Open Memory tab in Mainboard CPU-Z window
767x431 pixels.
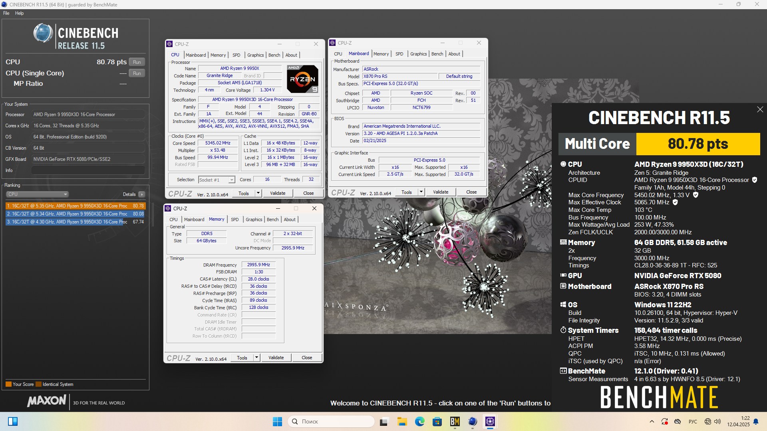coord(381,54)
